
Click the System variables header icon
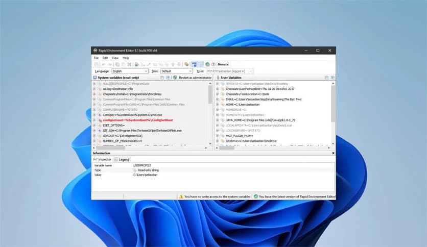click(95, 78)
